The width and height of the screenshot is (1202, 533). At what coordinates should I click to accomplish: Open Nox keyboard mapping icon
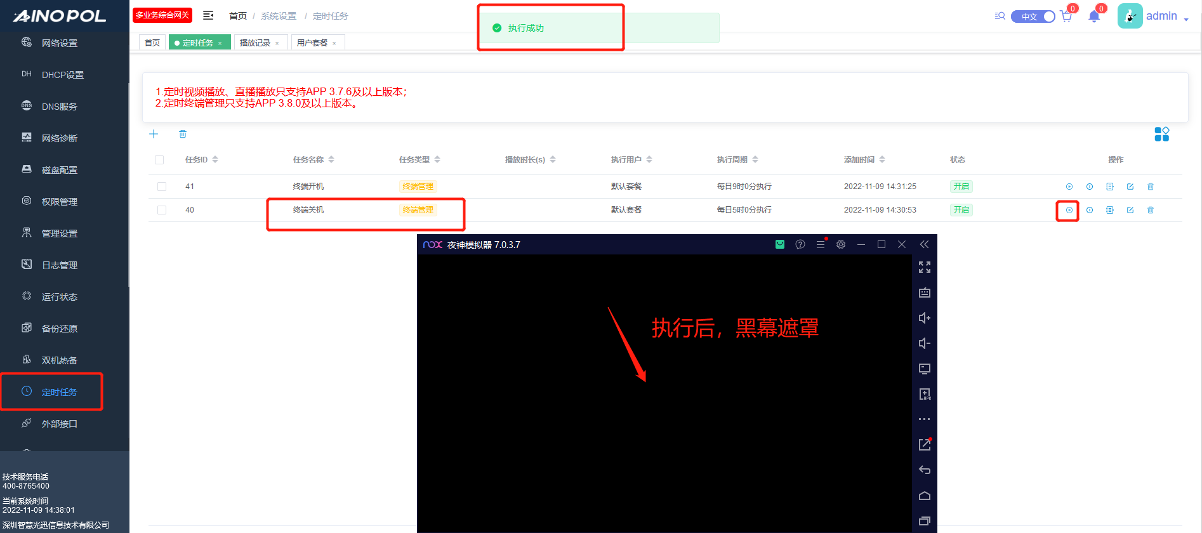click(x=925, y=293)
